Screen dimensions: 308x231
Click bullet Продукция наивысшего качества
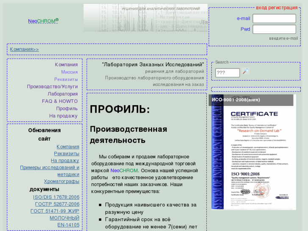click(151, 209)
